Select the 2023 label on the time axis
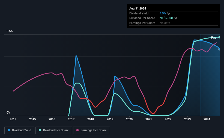 tap(187, 119)
